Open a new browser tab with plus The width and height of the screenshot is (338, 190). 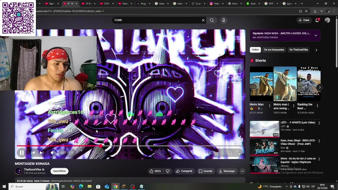[x=302, y=4]
